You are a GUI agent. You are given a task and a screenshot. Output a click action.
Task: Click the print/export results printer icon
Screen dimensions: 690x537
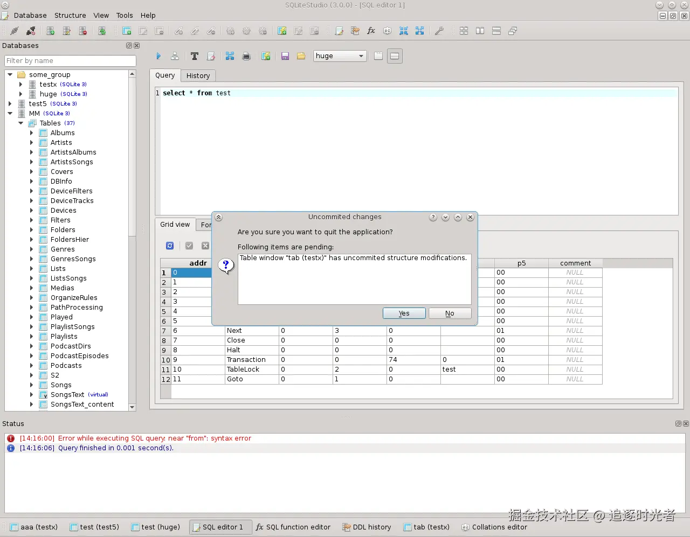tap(246, 56)
